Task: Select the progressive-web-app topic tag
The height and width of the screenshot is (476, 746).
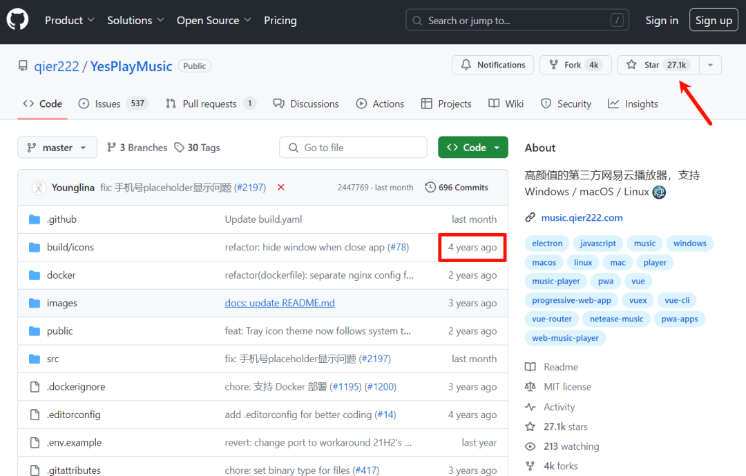Action: point(571,300)
